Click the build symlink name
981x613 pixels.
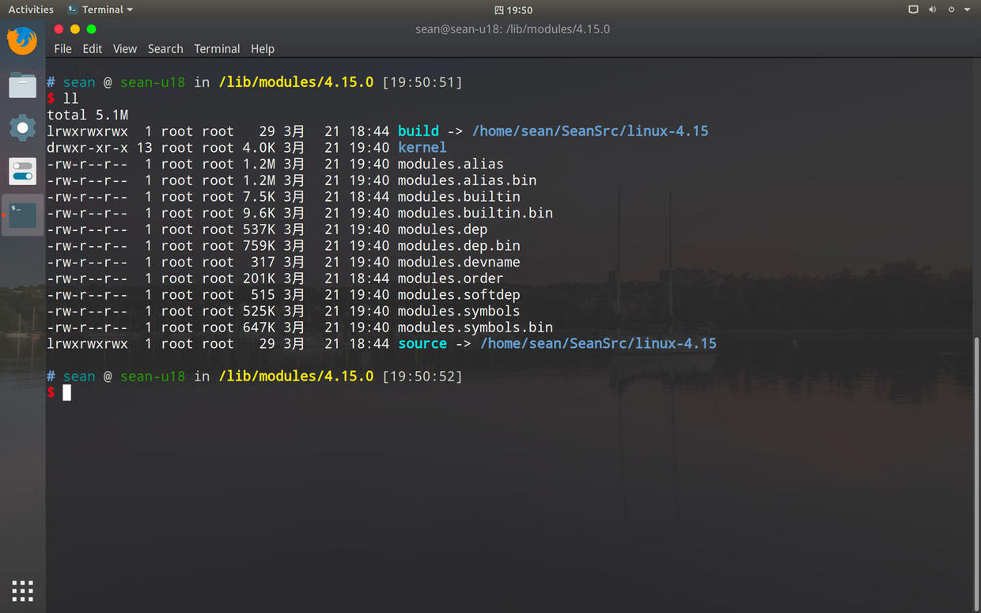pos(419,131)
